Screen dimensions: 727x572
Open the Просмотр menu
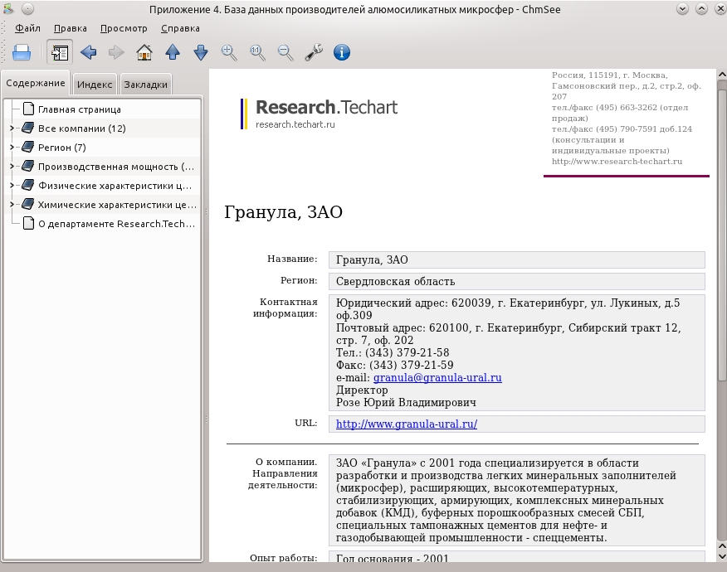124,28
